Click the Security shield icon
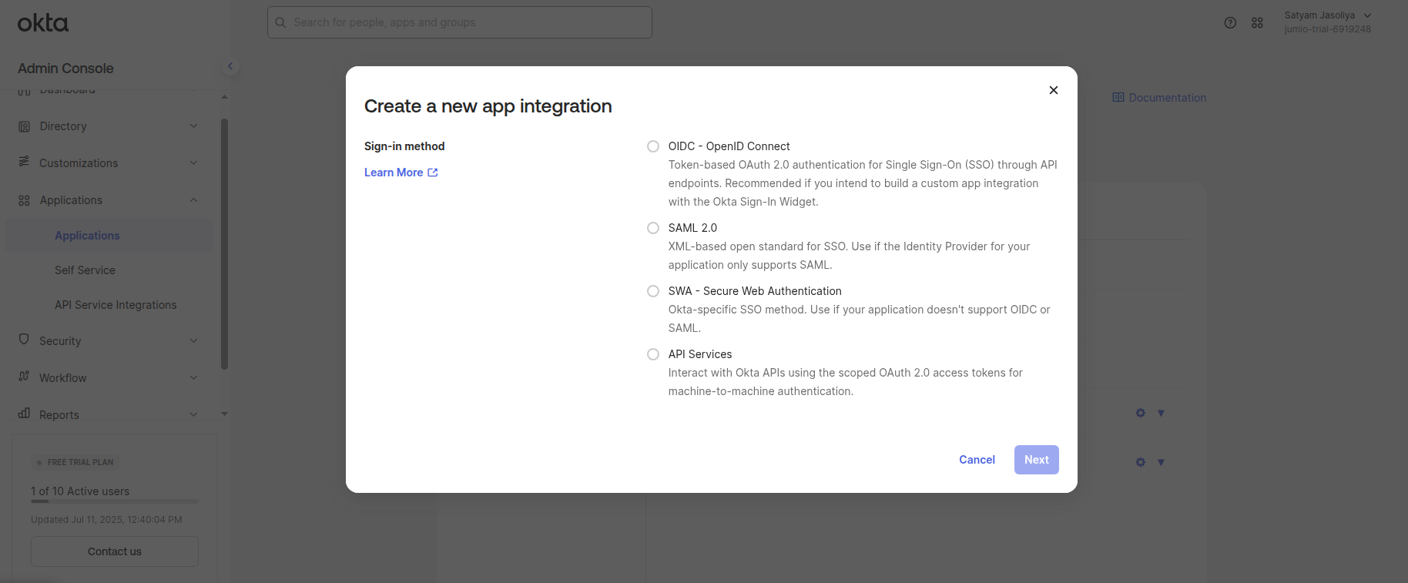The image size is (1408, 583). [x=24, y=340]
